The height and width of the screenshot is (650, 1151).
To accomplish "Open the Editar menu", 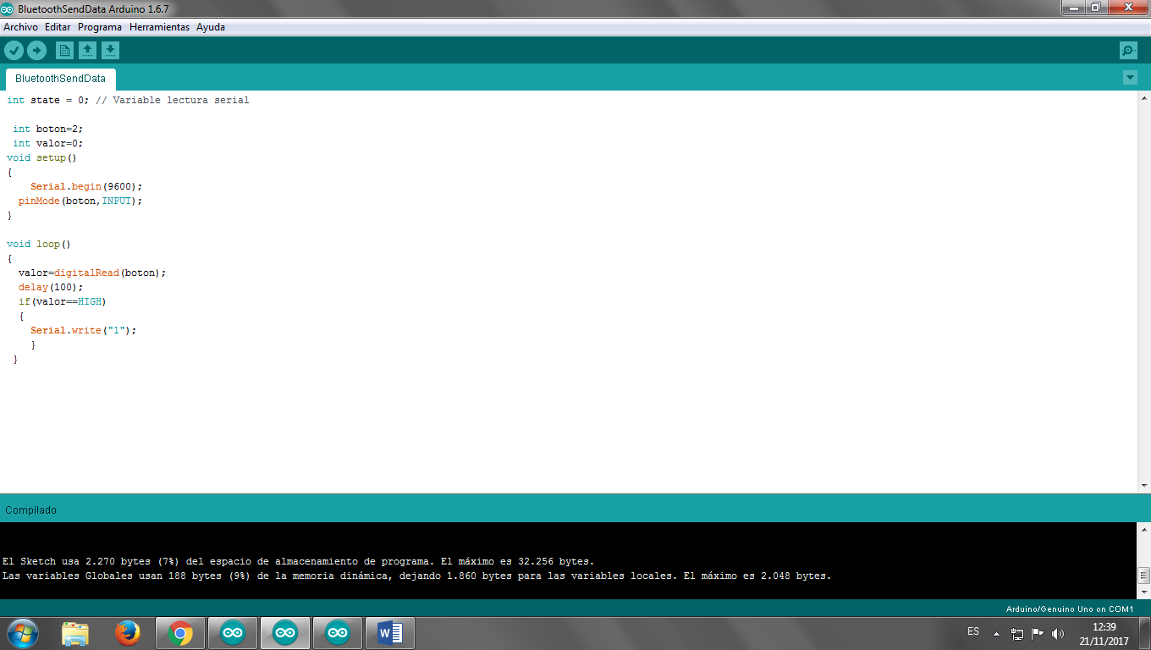I will [x=58, y=27].
